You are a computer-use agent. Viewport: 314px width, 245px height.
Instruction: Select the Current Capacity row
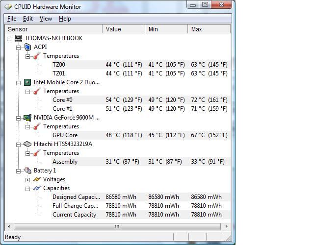pos(141,215)
